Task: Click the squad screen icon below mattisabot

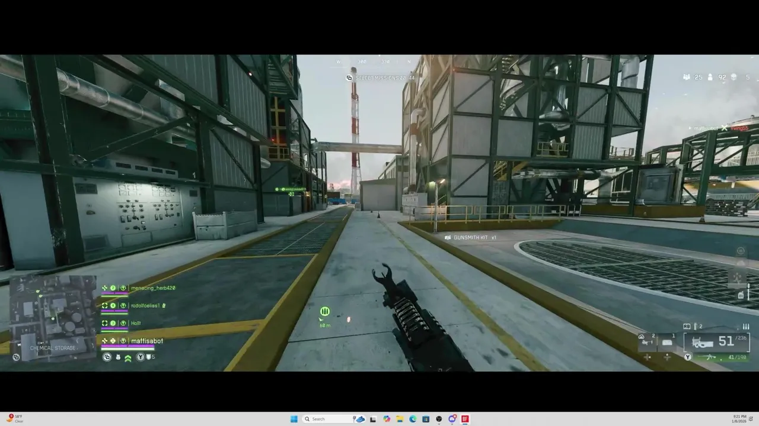Action: (x=107, y=357)
